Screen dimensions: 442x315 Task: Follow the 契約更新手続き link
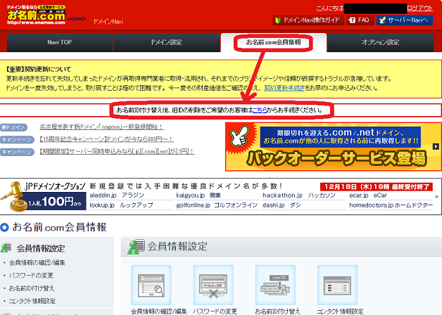(284, 88)
